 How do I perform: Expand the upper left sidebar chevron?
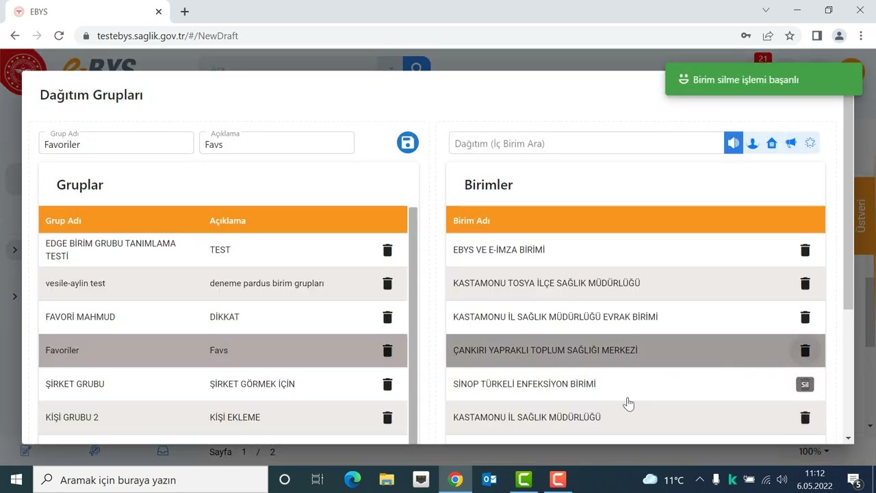(14, 250)
